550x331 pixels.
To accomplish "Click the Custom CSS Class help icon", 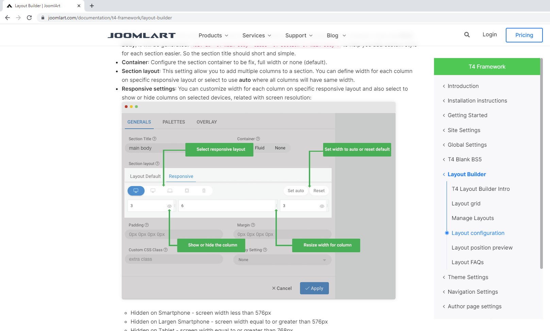I will (166, 250).
